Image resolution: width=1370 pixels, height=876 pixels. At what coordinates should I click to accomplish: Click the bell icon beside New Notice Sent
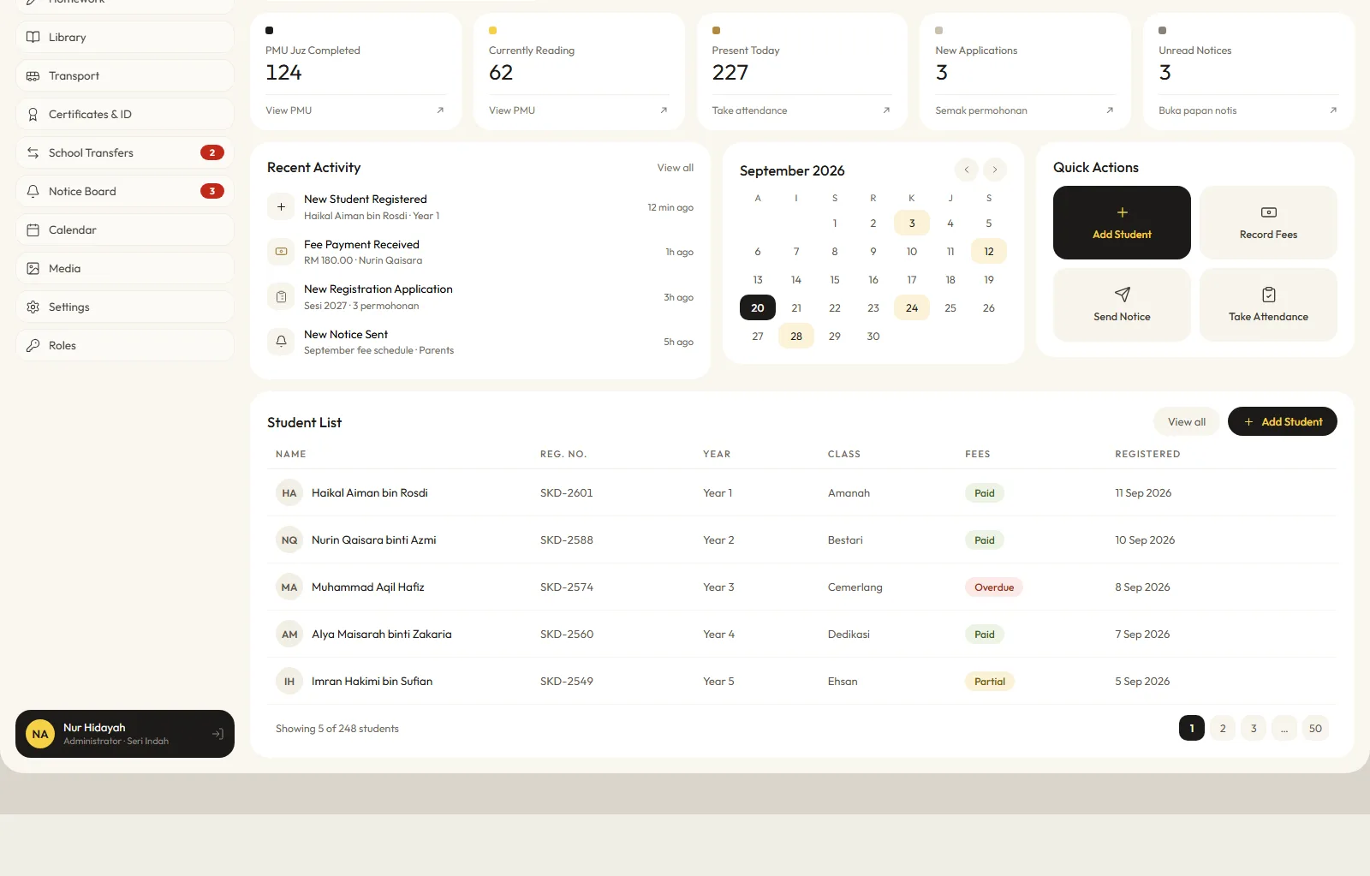[281, 342]
